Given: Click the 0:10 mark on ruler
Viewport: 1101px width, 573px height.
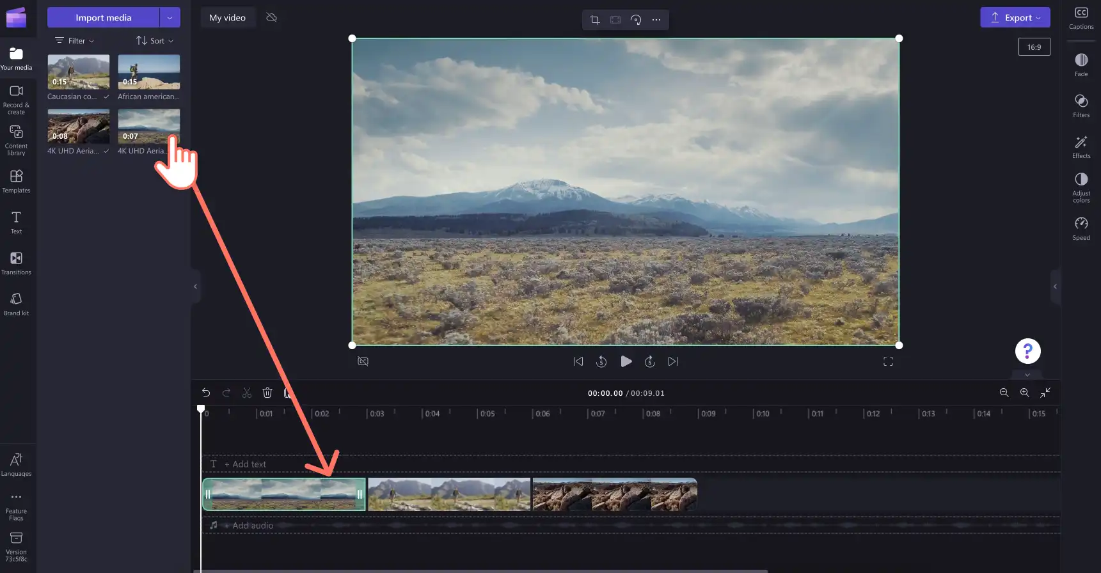Looking at the screenshot, I should 763,414.
